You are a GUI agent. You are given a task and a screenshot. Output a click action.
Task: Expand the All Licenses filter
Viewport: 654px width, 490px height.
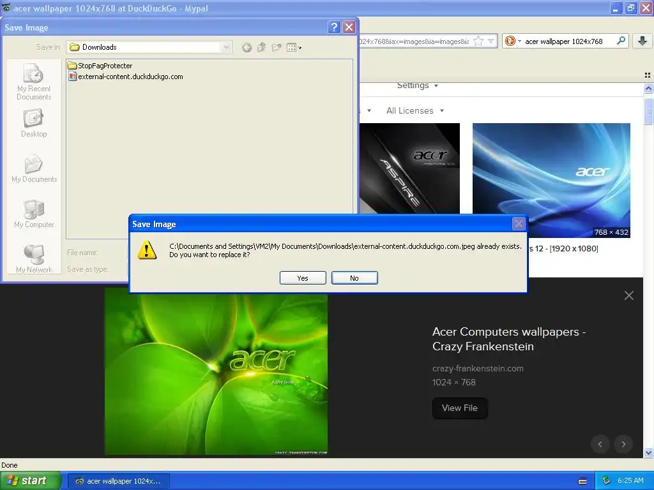pyautogui.click(x=415, y=111)
